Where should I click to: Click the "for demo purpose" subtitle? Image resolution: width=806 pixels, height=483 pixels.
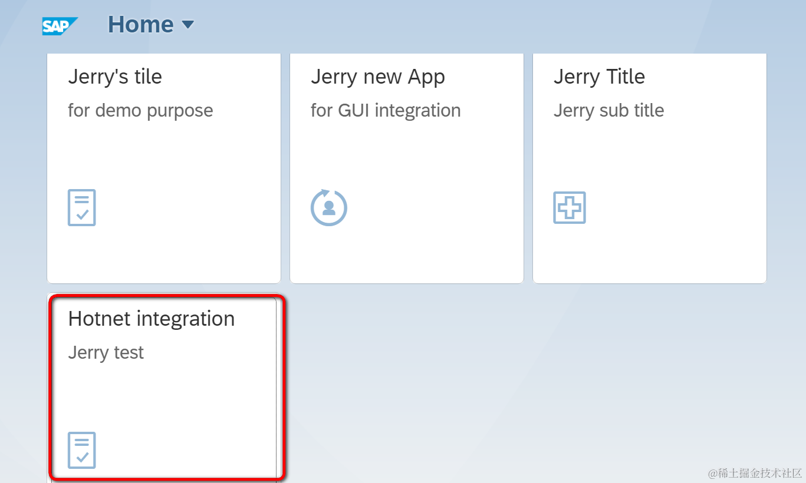(140, 111)
